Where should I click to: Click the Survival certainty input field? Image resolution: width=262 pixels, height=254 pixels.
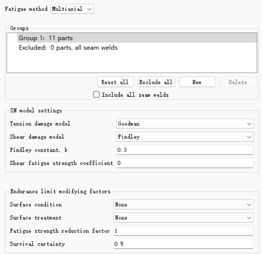tap(183, 244)
